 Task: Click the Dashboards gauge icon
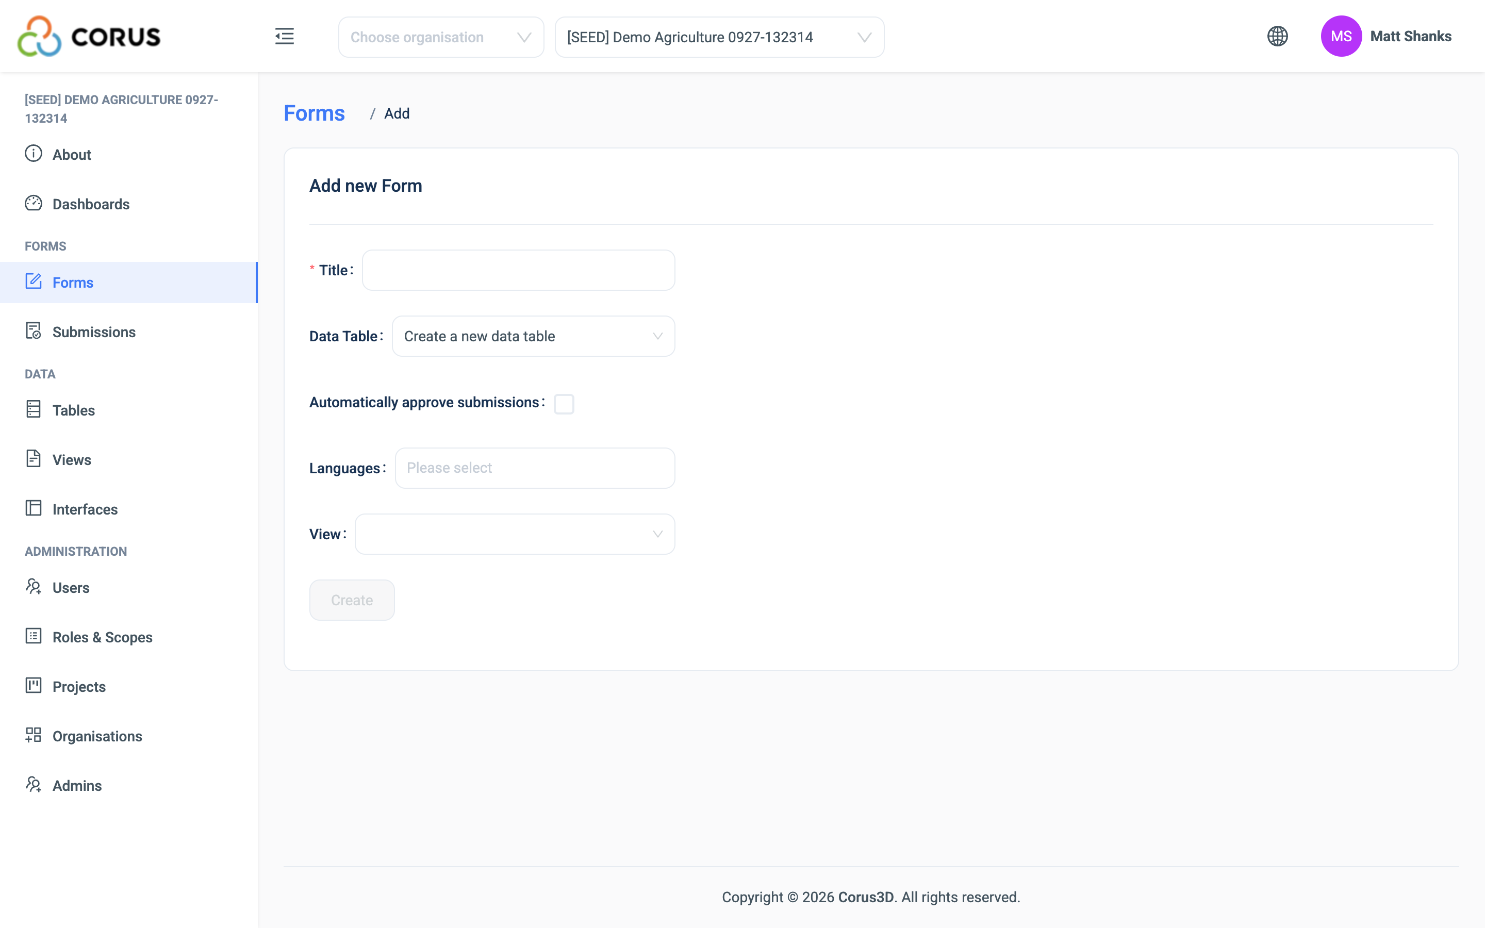pos(33,203)
